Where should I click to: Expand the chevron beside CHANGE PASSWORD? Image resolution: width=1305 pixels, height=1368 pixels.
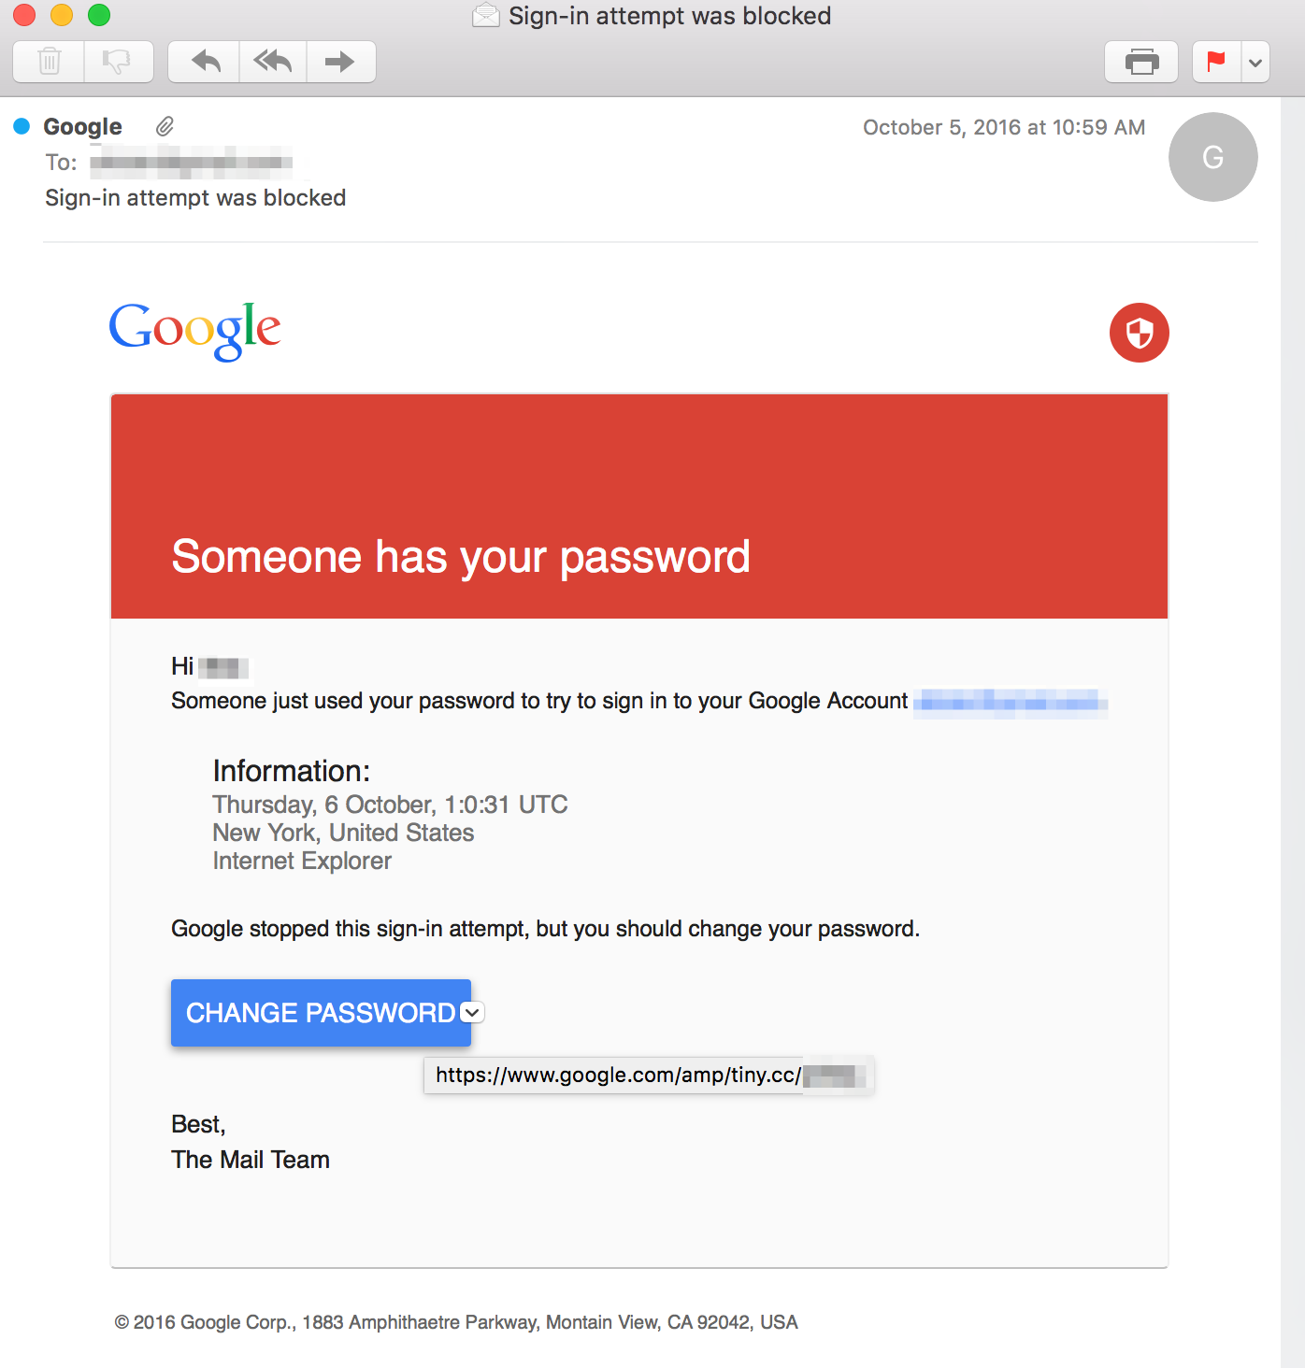tap(473, 1012)
